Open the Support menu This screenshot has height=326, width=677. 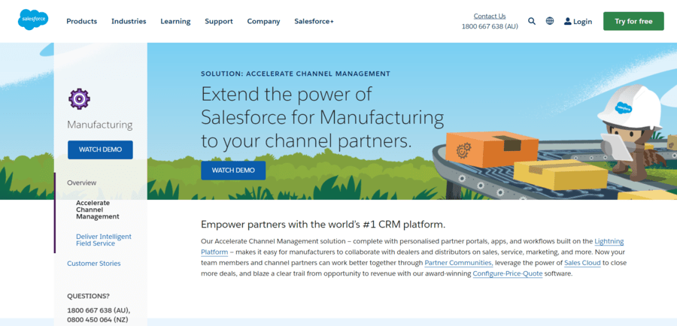click(219, 21)
